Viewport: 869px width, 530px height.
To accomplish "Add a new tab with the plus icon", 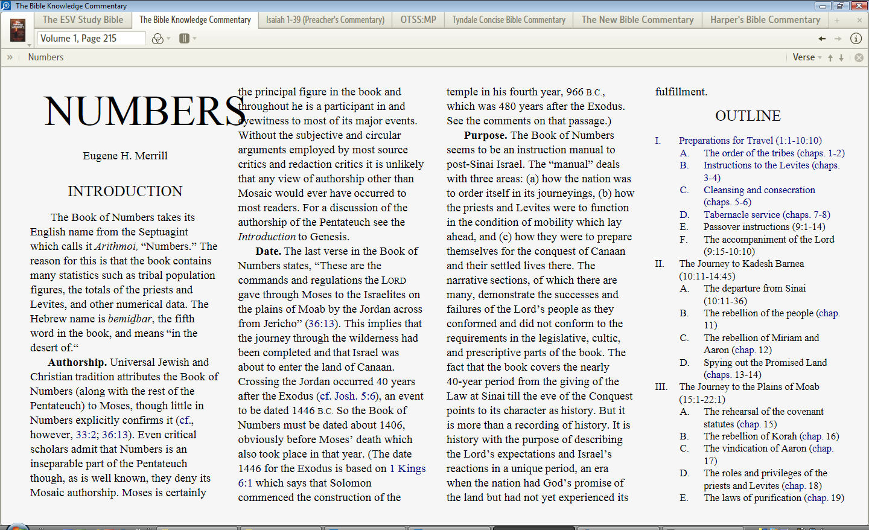I will click(837, 21).
